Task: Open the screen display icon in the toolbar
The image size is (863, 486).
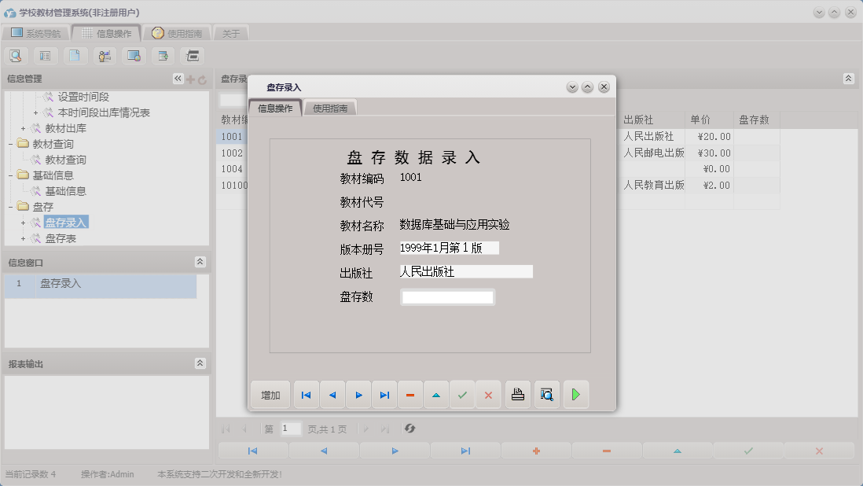Action: click(132, 55)
